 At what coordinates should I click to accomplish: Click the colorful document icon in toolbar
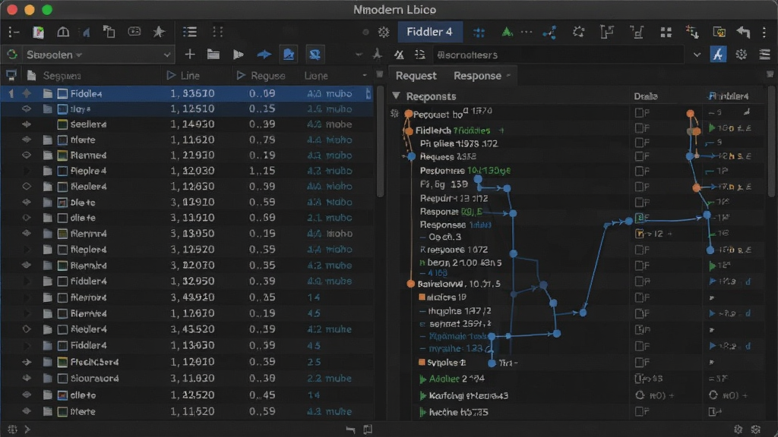click(x=38, y=32)
